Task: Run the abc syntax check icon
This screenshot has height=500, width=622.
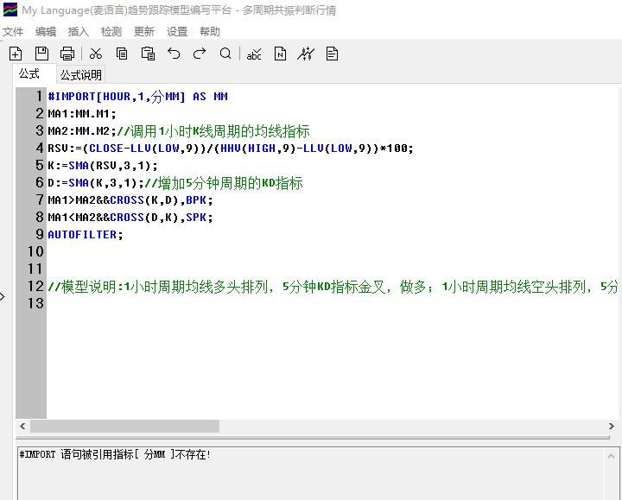Action: pyautogui.click(x=254, y=54)
